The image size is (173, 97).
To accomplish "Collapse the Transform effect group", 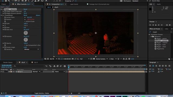I will point(1,15).
